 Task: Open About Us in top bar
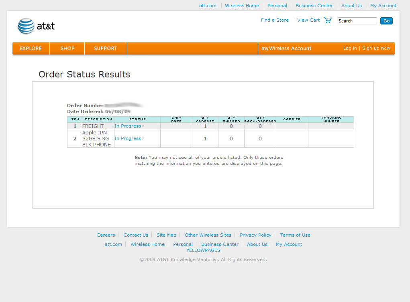click(351, 6)
